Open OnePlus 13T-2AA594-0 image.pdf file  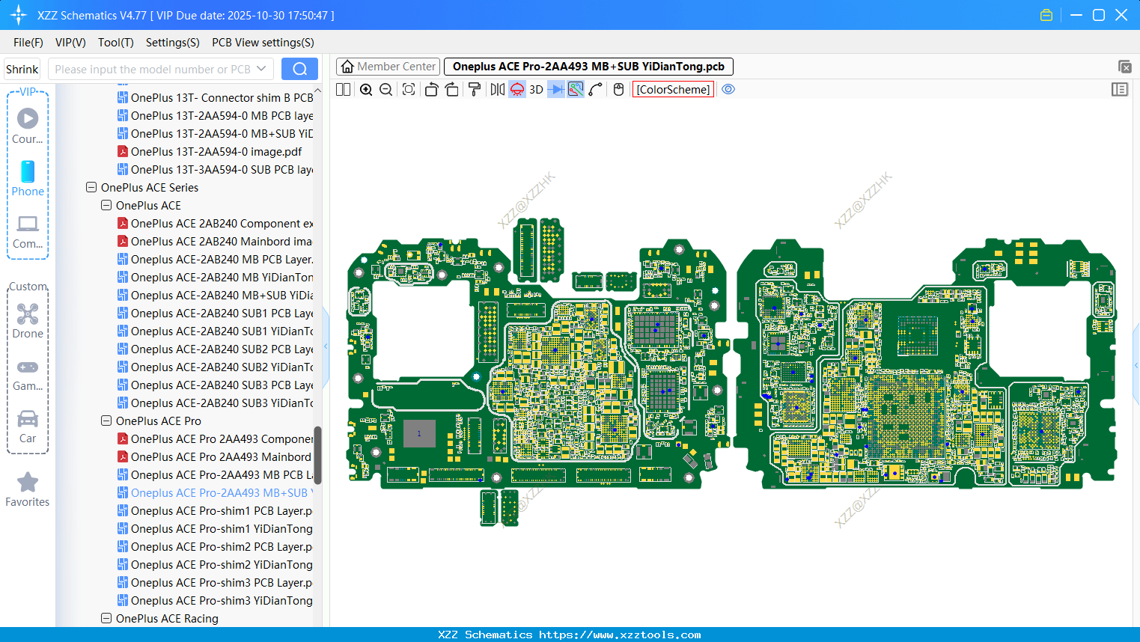[216, 152]
